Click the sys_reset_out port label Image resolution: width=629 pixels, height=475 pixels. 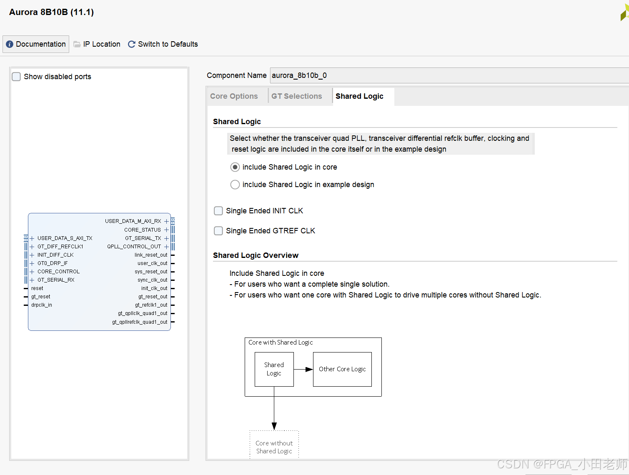[151, 272]
